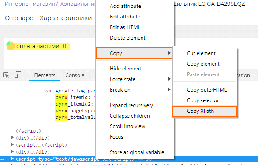The width and height of the screenshot is (258, 166).
Task: Click the three dots beside selected node
Action: [2, 159]
